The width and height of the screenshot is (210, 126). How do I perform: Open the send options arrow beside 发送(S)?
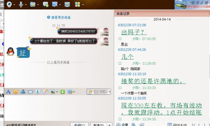pyautogui.click(x=110, y=125)
